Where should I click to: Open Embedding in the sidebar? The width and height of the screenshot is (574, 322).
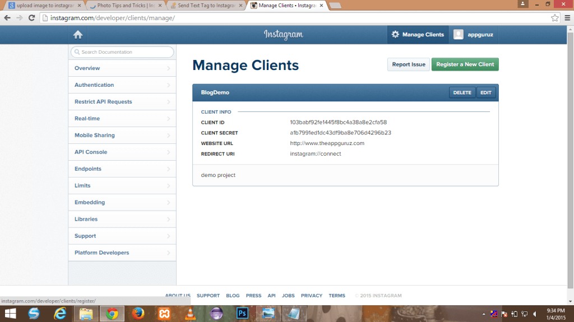pyautogui.click(x=122, y=202)
